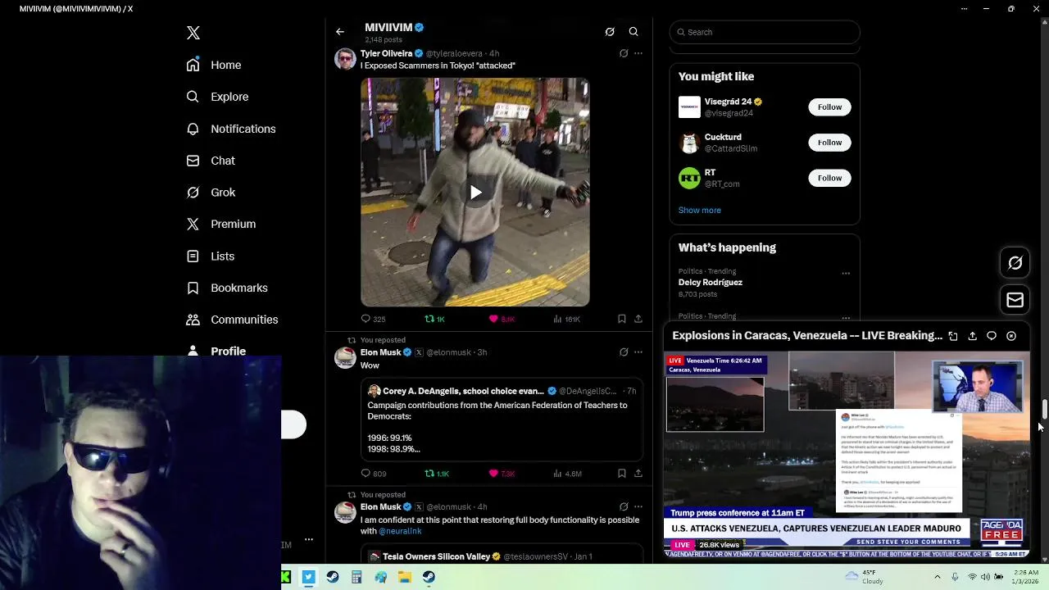Launch Calculator from the taskbar
The image size is (1049, 590).
pos(356,577)
